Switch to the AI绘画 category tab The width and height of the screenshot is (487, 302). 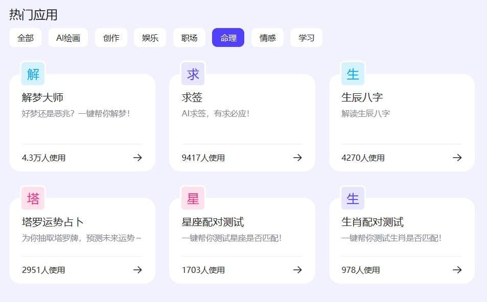[67, 37]
